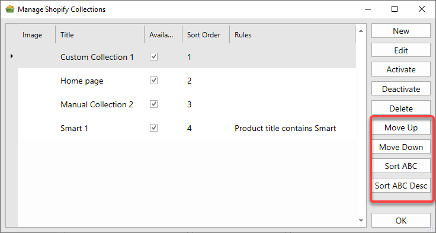Sort by the Sort Order column header
436x233 pixels.
[x=206, y=35]
